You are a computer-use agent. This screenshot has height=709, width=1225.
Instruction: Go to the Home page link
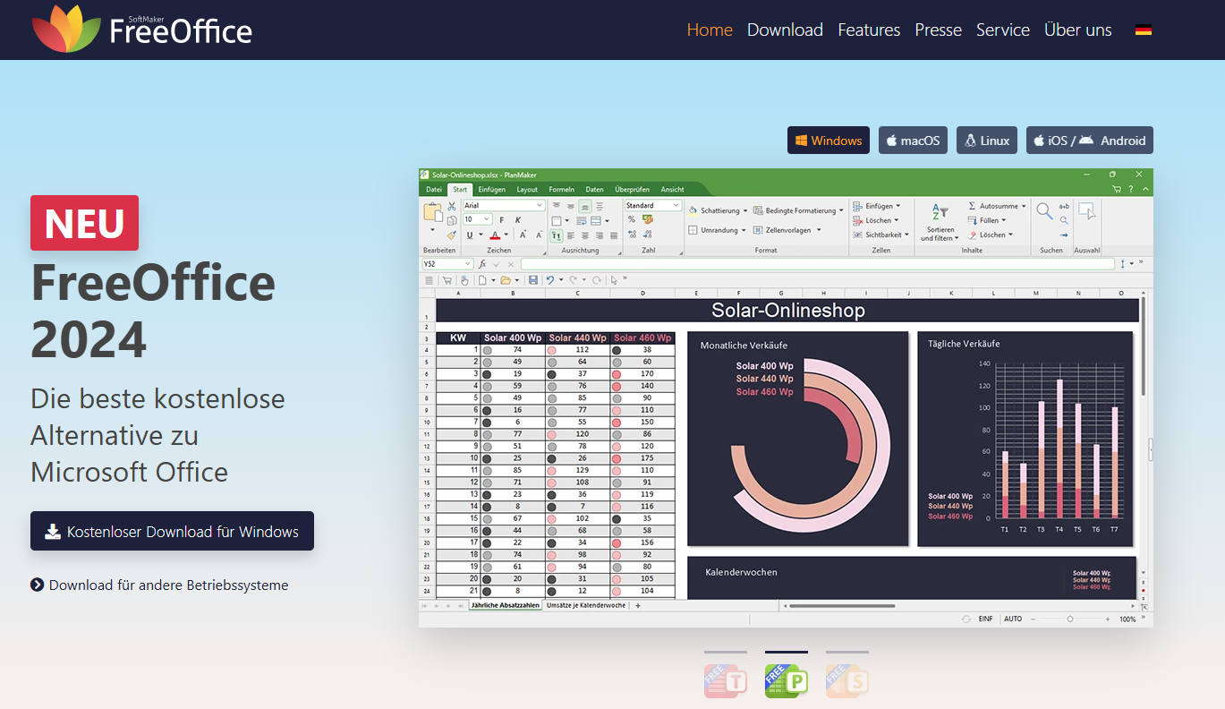710,30
